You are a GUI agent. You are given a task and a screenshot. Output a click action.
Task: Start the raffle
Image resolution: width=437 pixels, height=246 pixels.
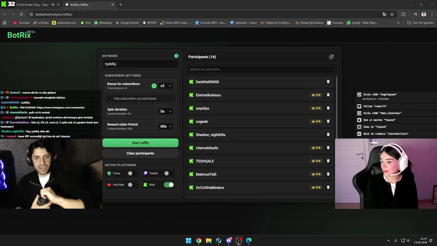140,143
